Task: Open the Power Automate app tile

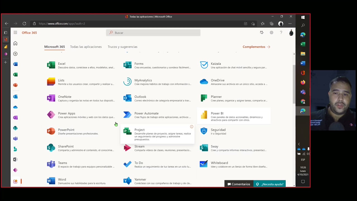Action: click(157, 115)
